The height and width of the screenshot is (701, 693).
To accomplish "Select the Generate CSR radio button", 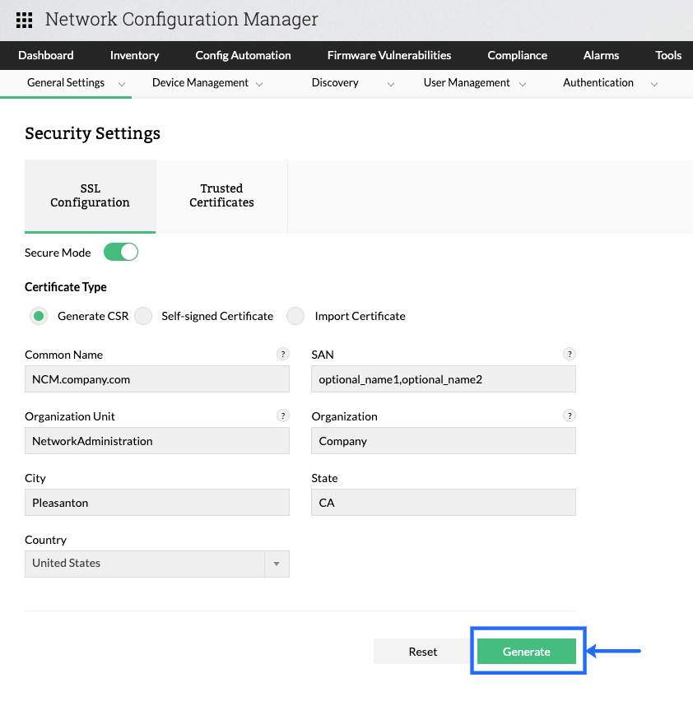I will pos(38,316).
